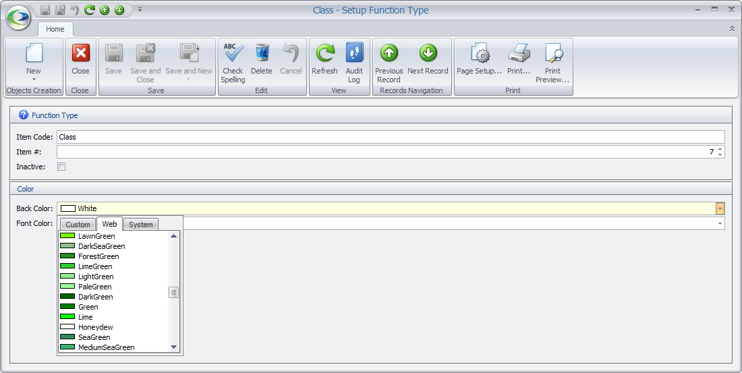The height and width of the screenshot is (373, 742).
Task: Click the Function Type help question icon
Action: (x=23, y=115)
